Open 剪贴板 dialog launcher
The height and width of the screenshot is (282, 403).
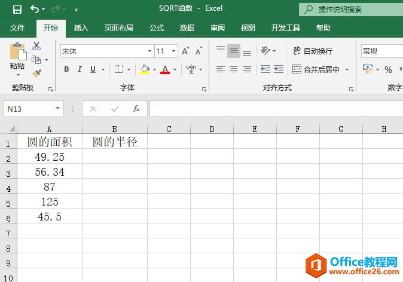50,89
